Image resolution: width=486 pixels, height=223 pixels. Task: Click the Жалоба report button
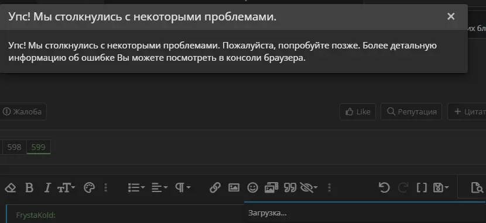pyautogui.click(x=22, y=111)
